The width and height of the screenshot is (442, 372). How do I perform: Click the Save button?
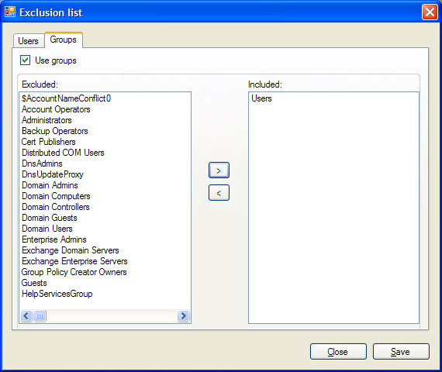[x=401, y=351]
